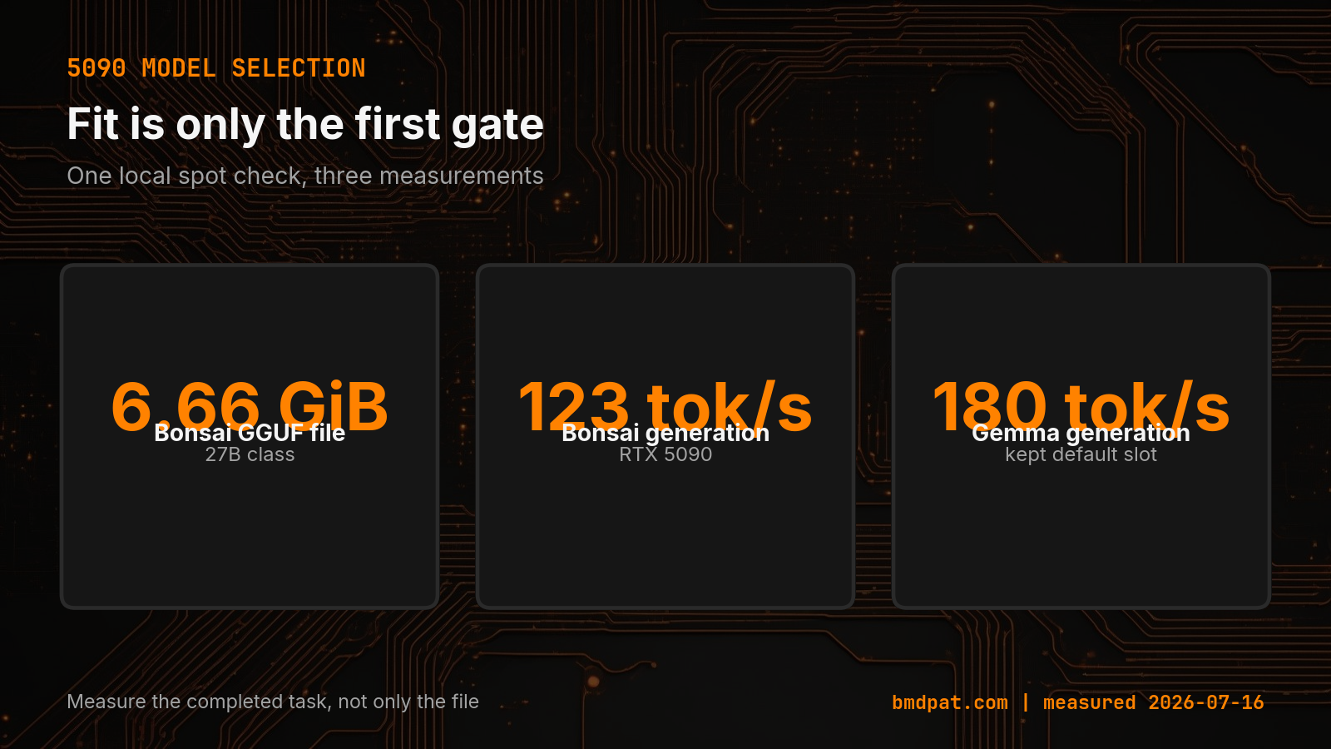Click the 27B class caption
Image resolution: width=1331 pixels, height=749 pixels.
(x=250, y=454)
